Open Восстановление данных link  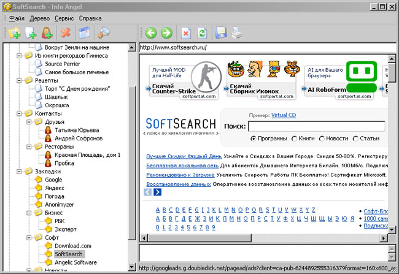pyautogui.click(x=179, y=184)
